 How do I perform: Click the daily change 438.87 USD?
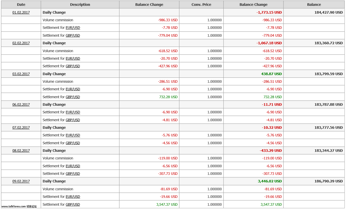coord(271,74)
